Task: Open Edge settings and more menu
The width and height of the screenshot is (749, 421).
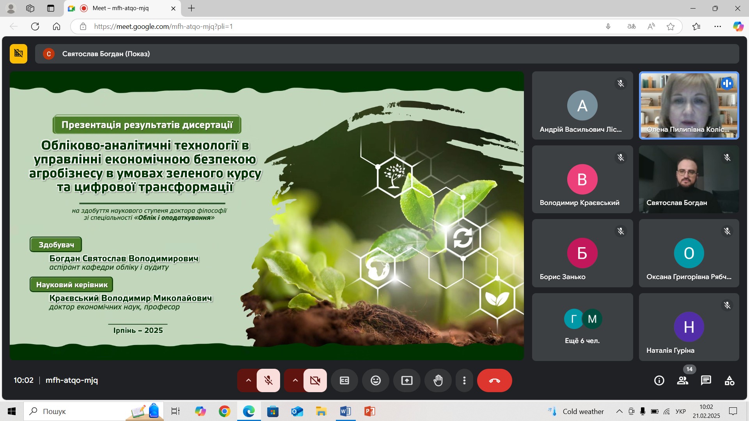Action: pos(718,27)
